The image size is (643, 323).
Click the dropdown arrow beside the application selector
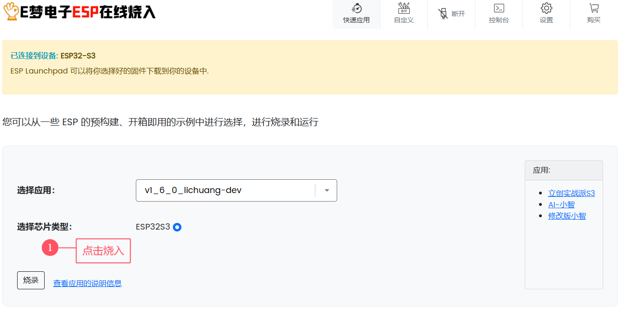pyautogui.click(x=326, y=190)
